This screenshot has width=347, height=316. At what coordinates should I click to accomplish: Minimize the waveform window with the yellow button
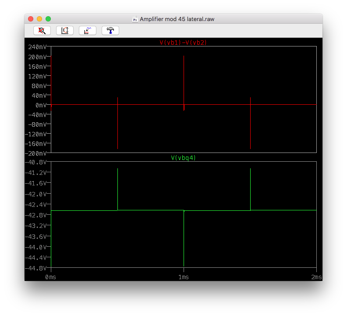[x=39, y=19]
